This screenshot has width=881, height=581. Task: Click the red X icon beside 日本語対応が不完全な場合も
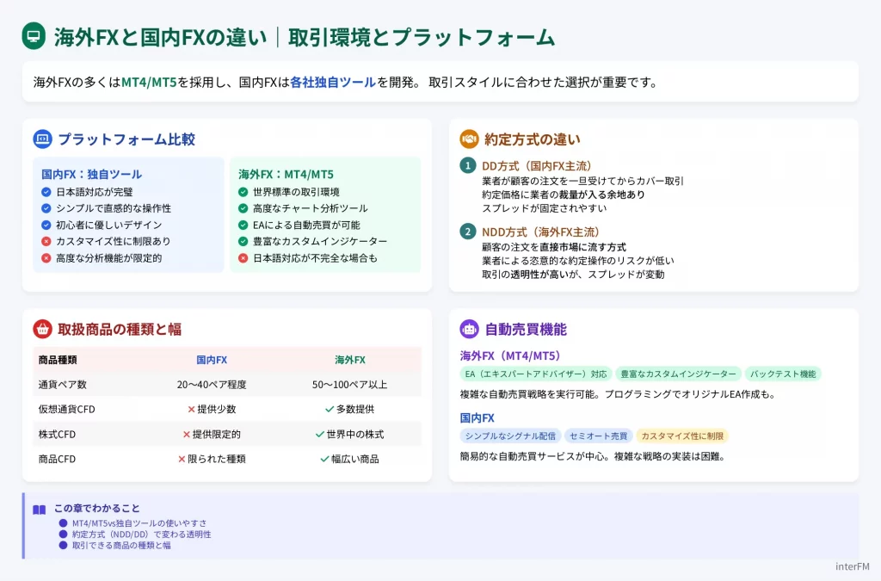click(243, 258)
